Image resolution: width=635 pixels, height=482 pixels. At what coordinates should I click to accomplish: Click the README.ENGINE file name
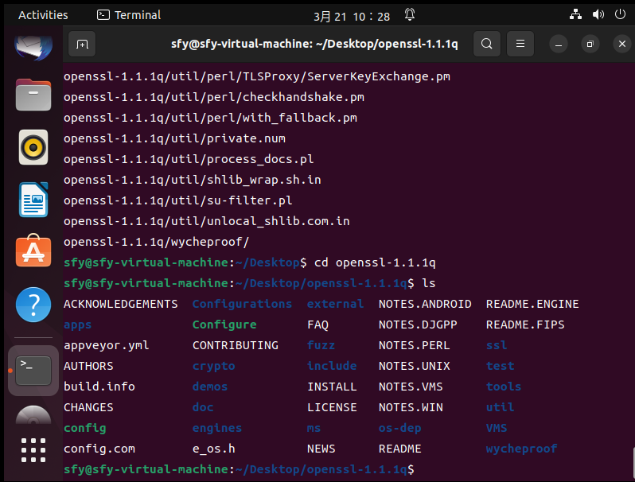532,304
